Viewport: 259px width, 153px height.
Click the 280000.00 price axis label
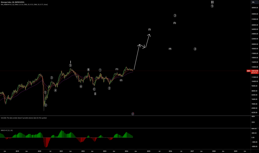[255, 25]
